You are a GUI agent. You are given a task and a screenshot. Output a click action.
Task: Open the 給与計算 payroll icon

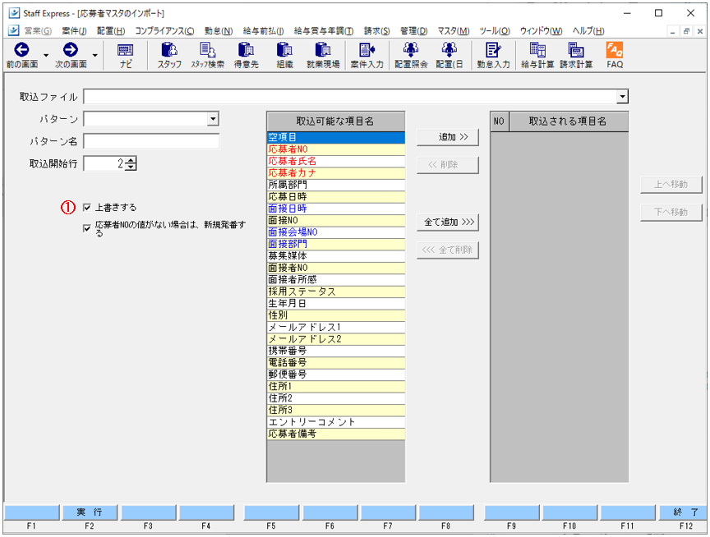pyautogui.click(x=537, y=55)
